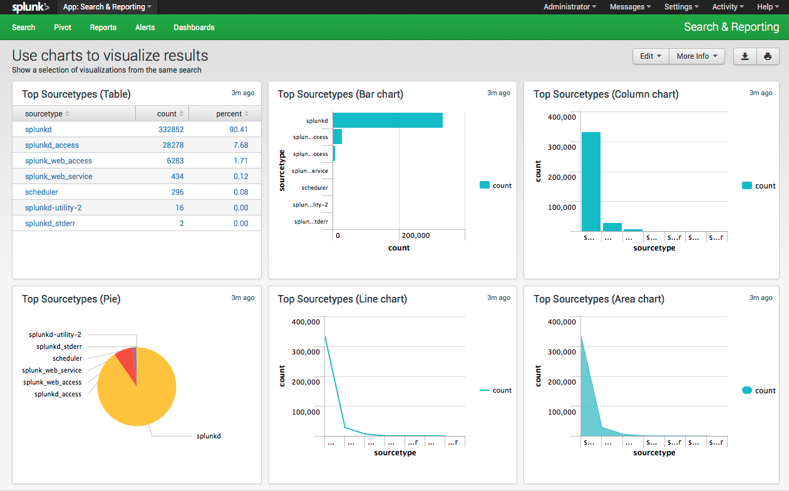
Task: Go to Dashboards tab
Action: 194,28
